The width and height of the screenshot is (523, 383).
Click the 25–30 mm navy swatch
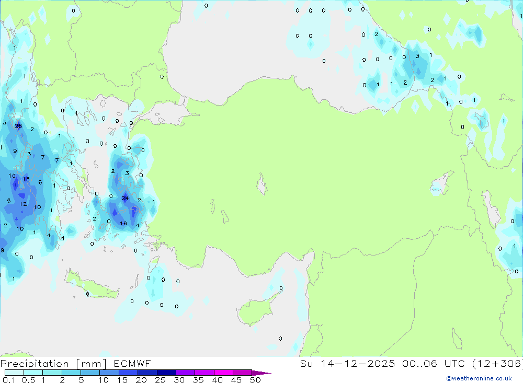click(166, 373)
